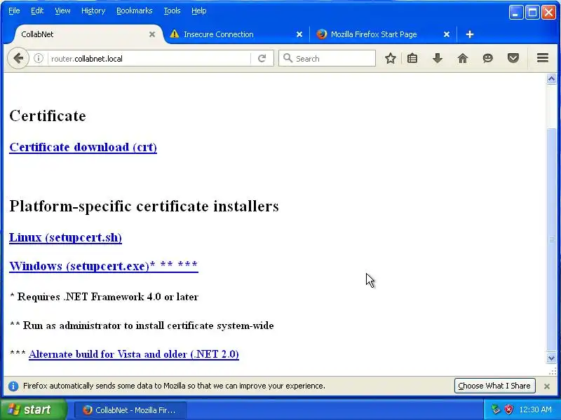Minimize the Firefox window
Image resolution: width=561 pixels, height=420 pixels.
pyautogui.click(x=516, y=13)
